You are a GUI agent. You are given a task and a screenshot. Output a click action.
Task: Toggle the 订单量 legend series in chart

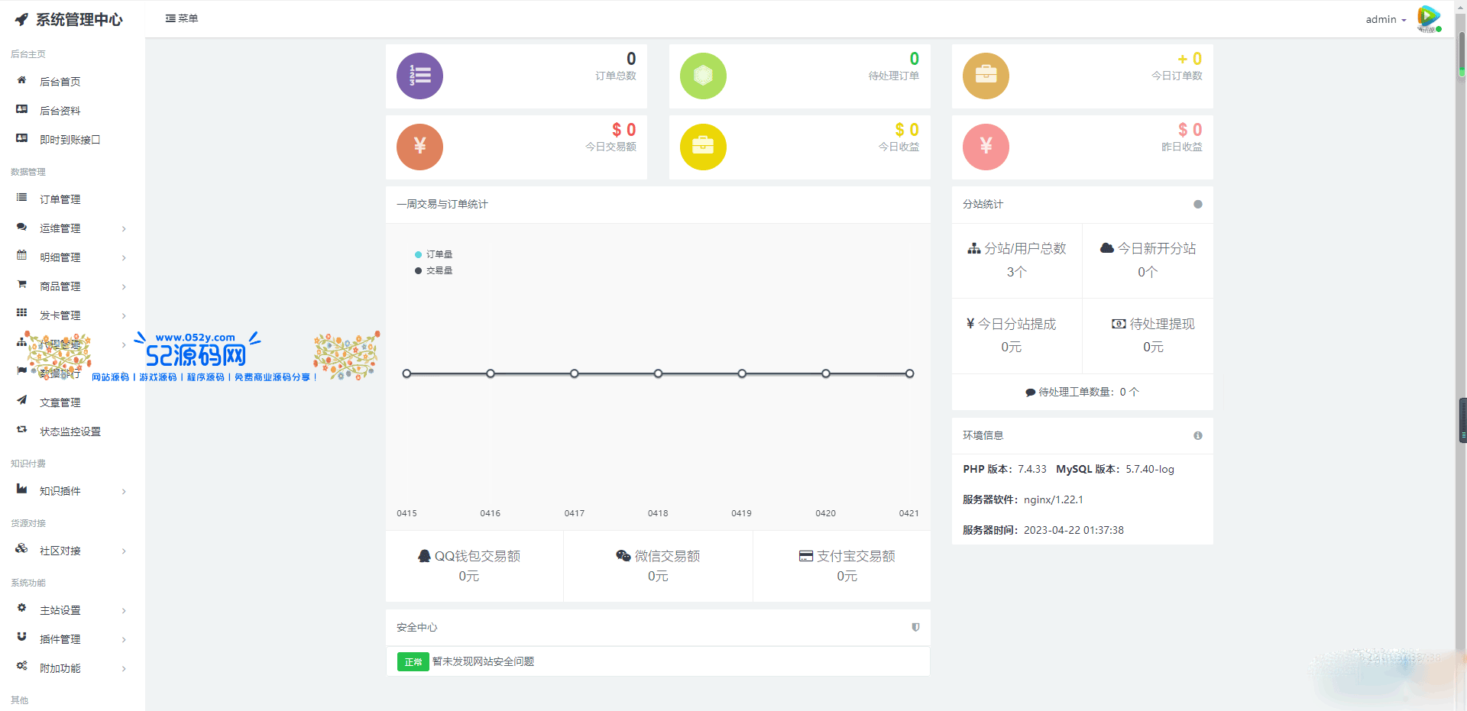pyautogui.click(x=433, y=254)
